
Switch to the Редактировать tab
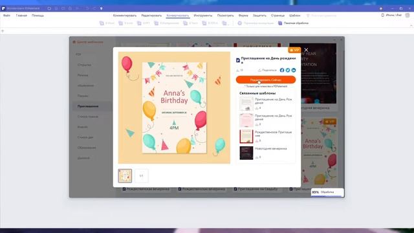coord(151,16)
